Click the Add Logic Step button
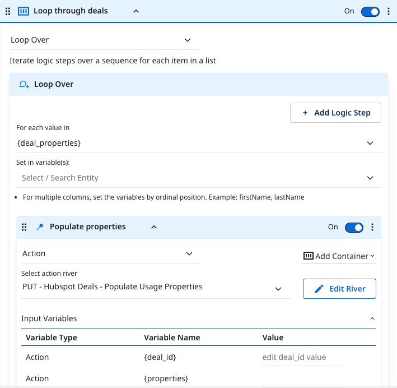 point(335,113)
